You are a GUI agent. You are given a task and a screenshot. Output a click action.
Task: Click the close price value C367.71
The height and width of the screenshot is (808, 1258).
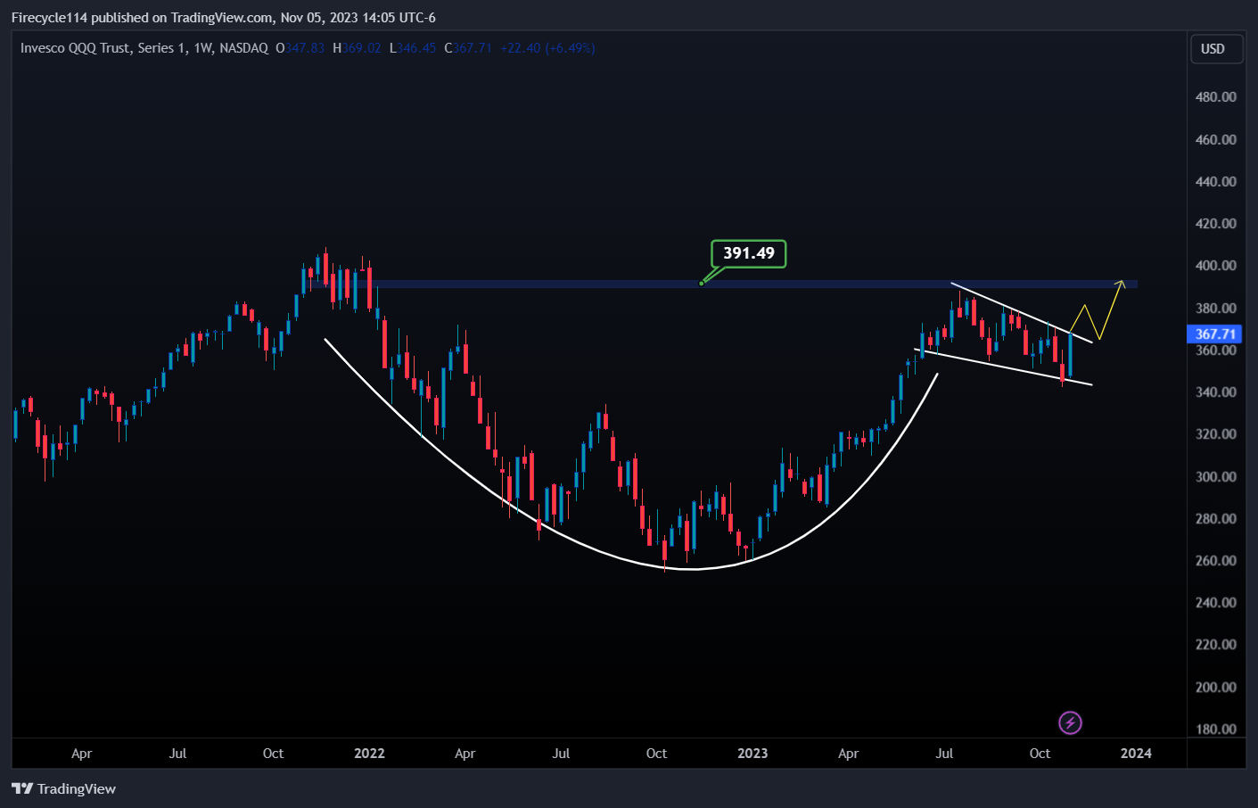pos(468,48)
